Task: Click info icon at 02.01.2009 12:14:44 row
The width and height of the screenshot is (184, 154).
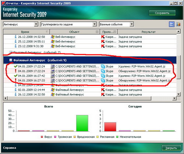Action: tap(15, 90)
